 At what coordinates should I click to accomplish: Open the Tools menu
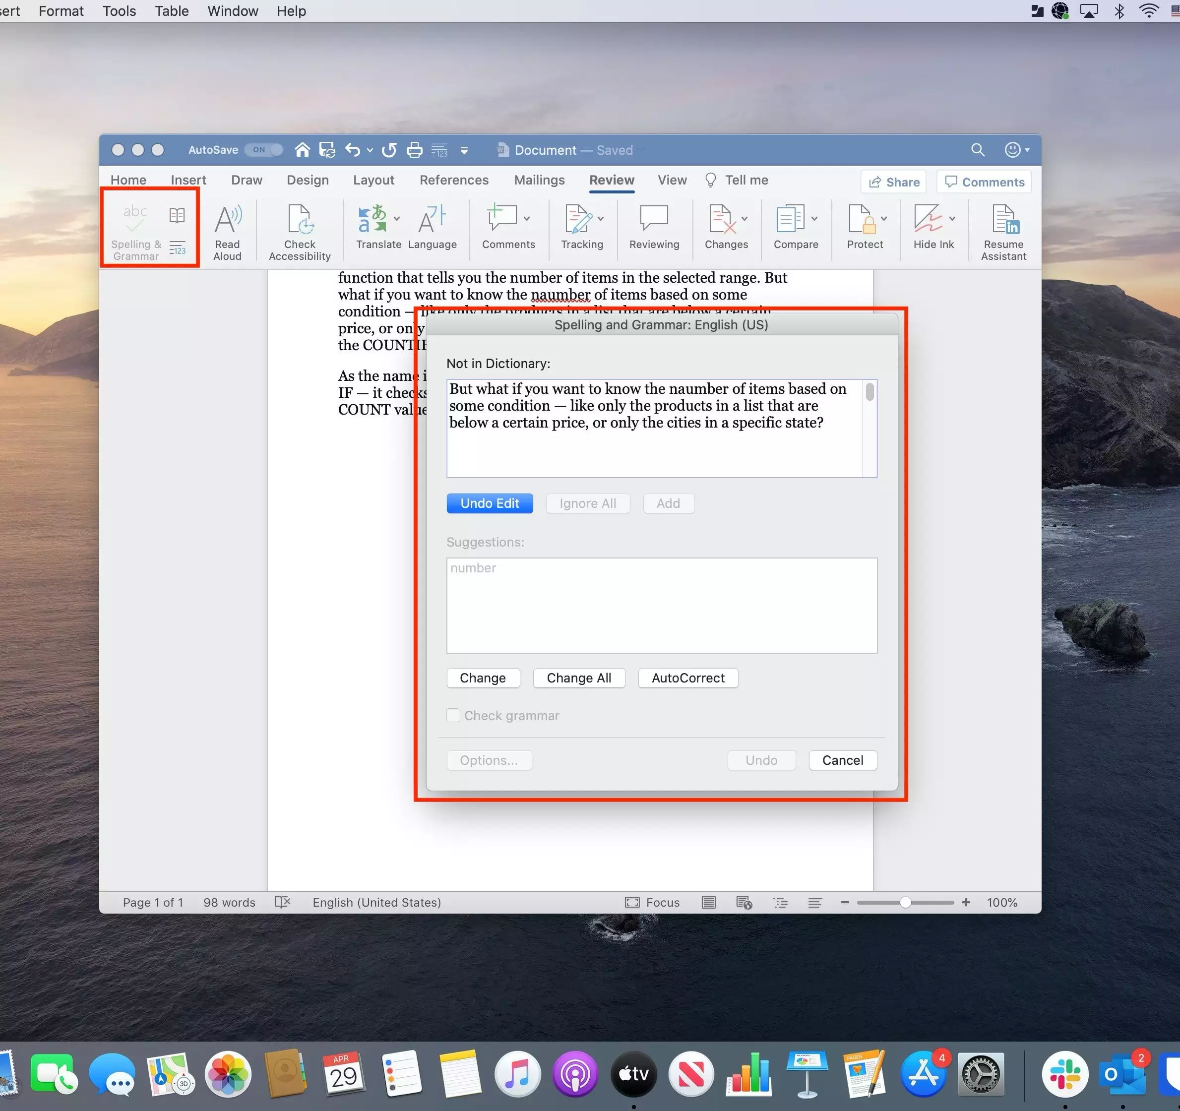[119, 11]
